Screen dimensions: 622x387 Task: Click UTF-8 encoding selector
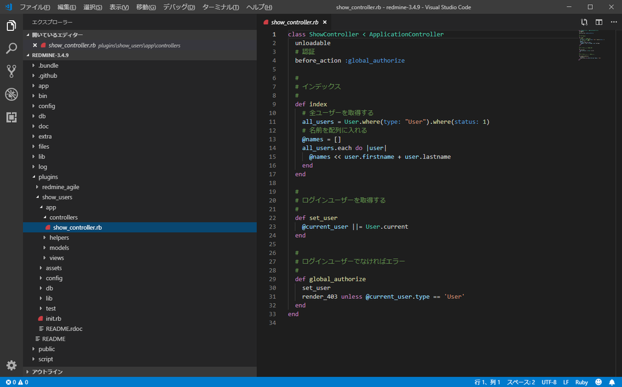[x=549, y=382]
